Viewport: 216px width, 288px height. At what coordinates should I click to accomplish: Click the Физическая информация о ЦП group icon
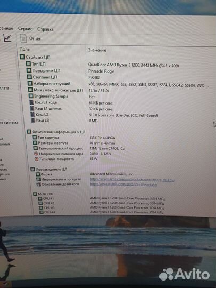coord(29,132)
